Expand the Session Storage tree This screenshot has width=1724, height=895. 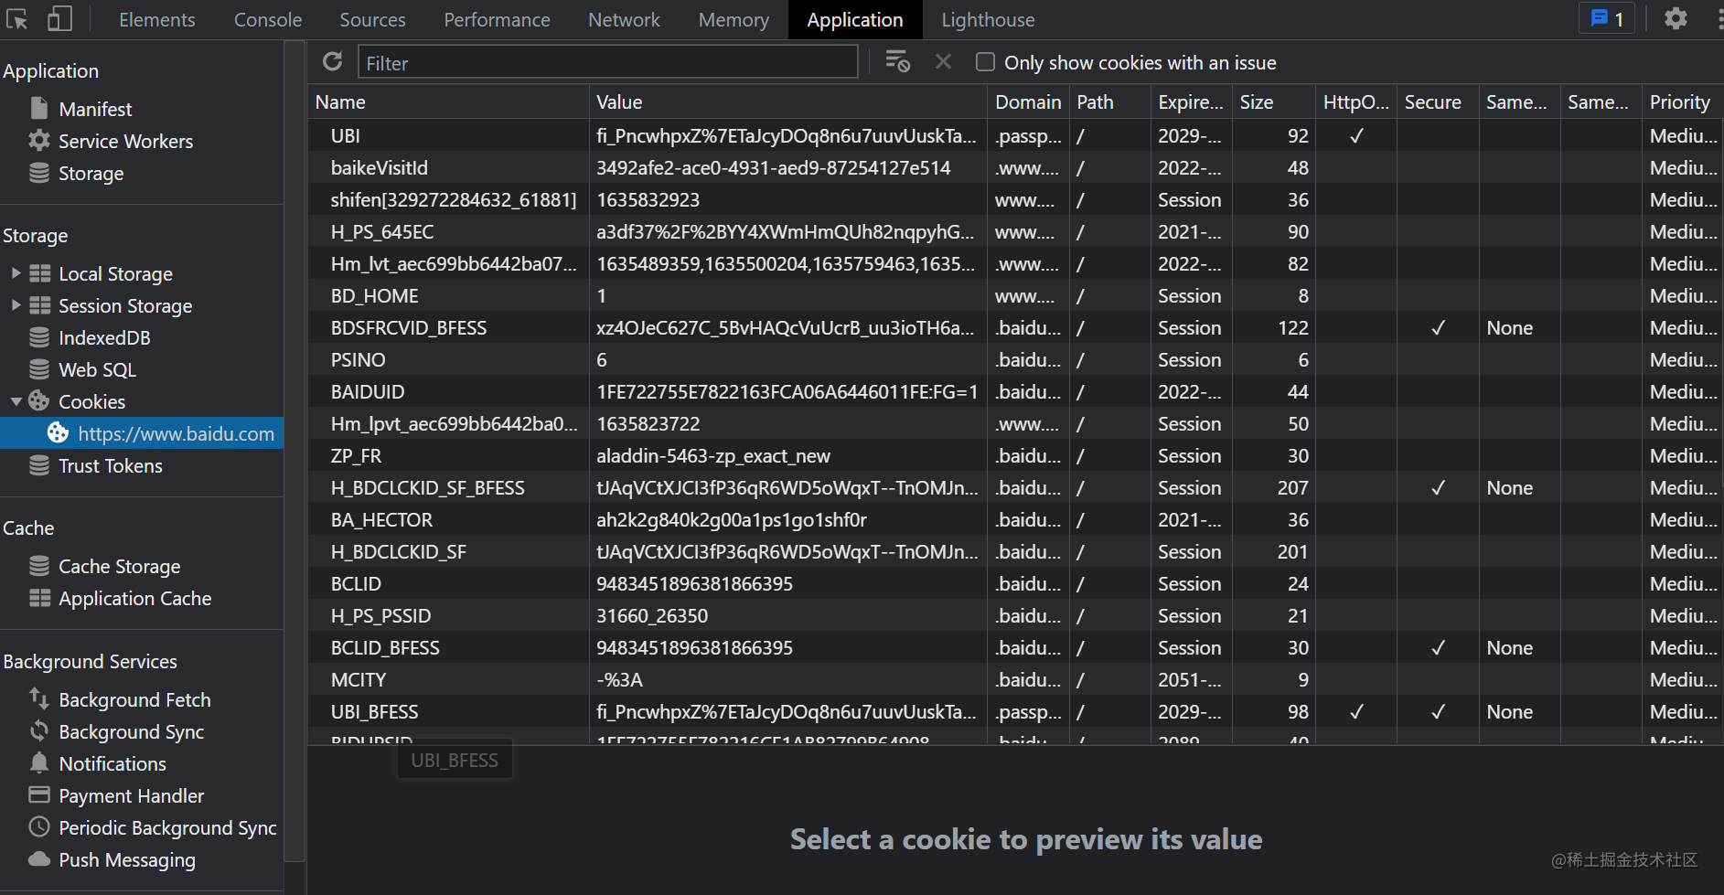pos(16,305)
